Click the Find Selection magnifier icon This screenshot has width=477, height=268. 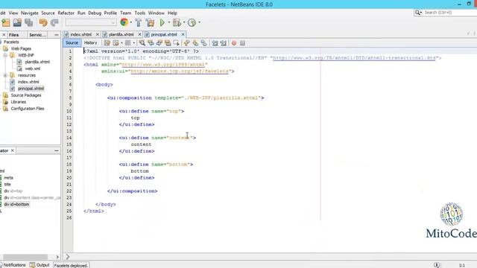tap(142, 43)
